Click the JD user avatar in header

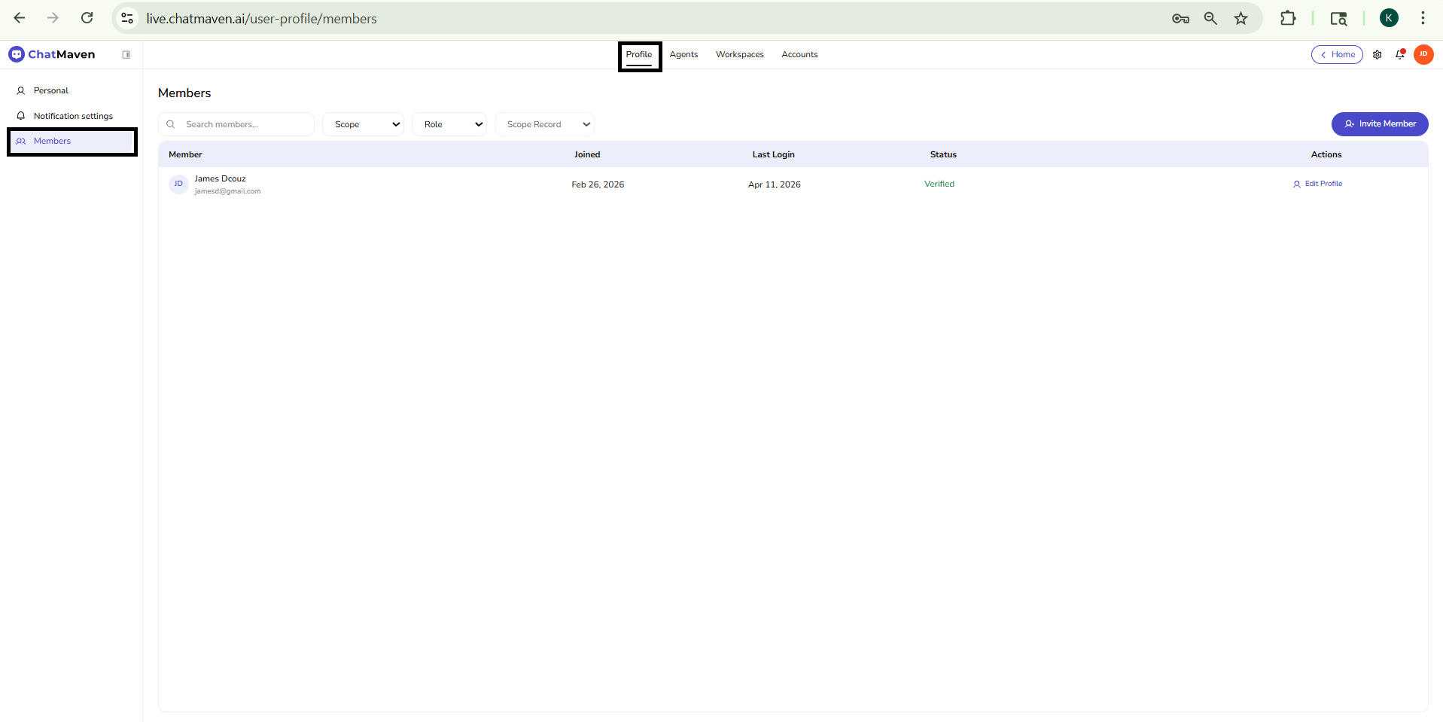[1423, 54]
